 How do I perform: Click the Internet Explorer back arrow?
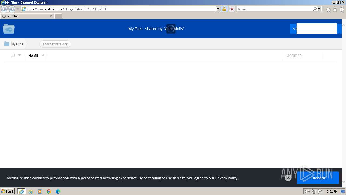[x=4, y=9]
